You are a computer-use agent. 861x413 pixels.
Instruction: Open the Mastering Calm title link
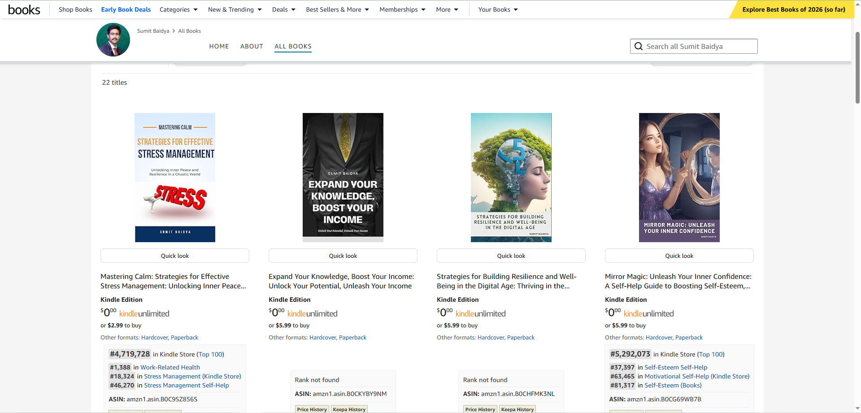pos(173,281)
